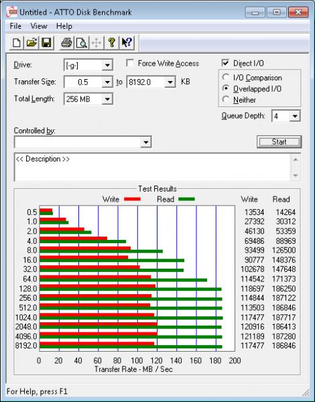Click the 'For Help, press F1' status text
The width and height of the screenshot is (315, 402).
tap(37, 391)
